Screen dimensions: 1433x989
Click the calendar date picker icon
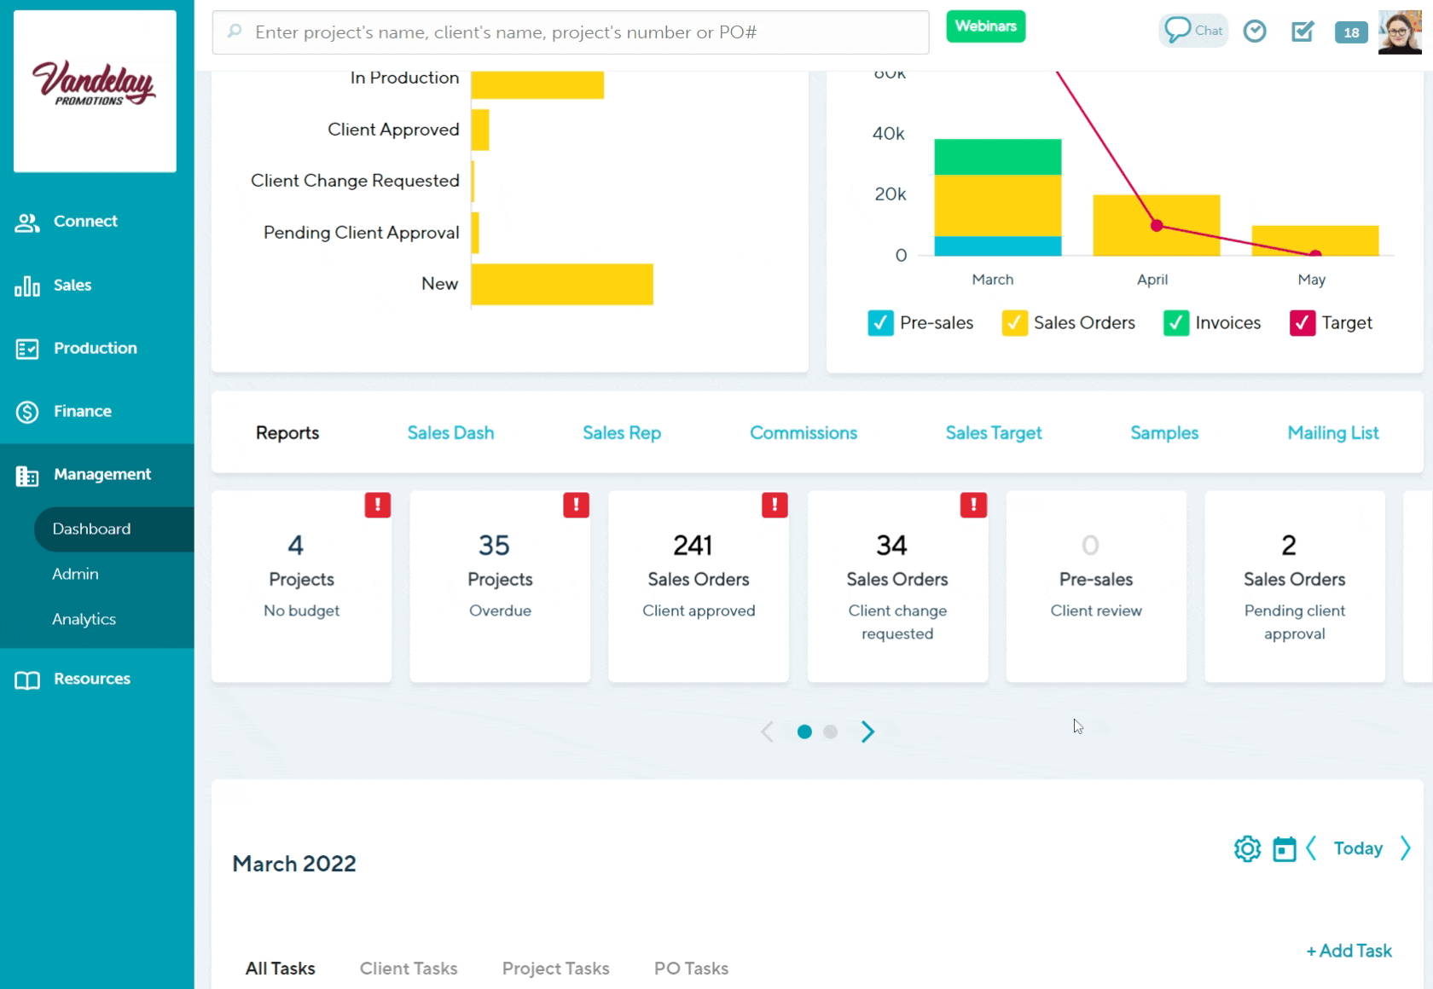[x=1284, y=849]
